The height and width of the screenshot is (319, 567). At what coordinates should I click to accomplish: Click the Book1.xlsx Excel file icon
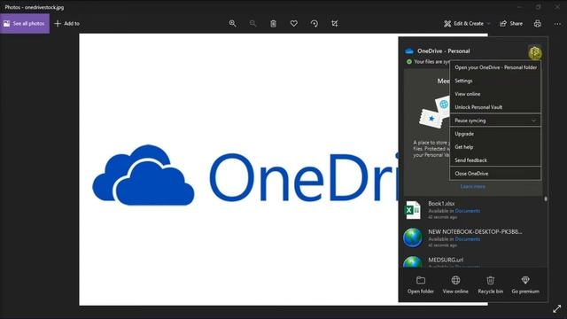click(413, 210)
